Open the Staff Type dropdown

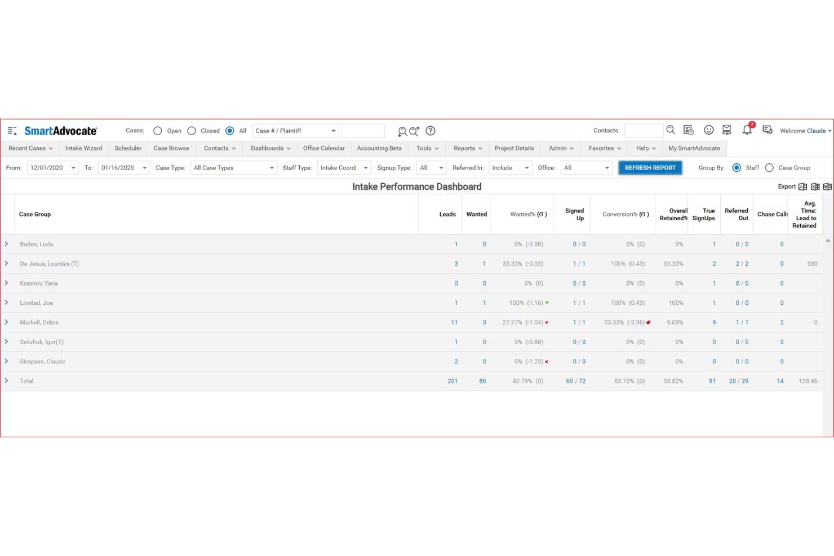coord(344,168)
